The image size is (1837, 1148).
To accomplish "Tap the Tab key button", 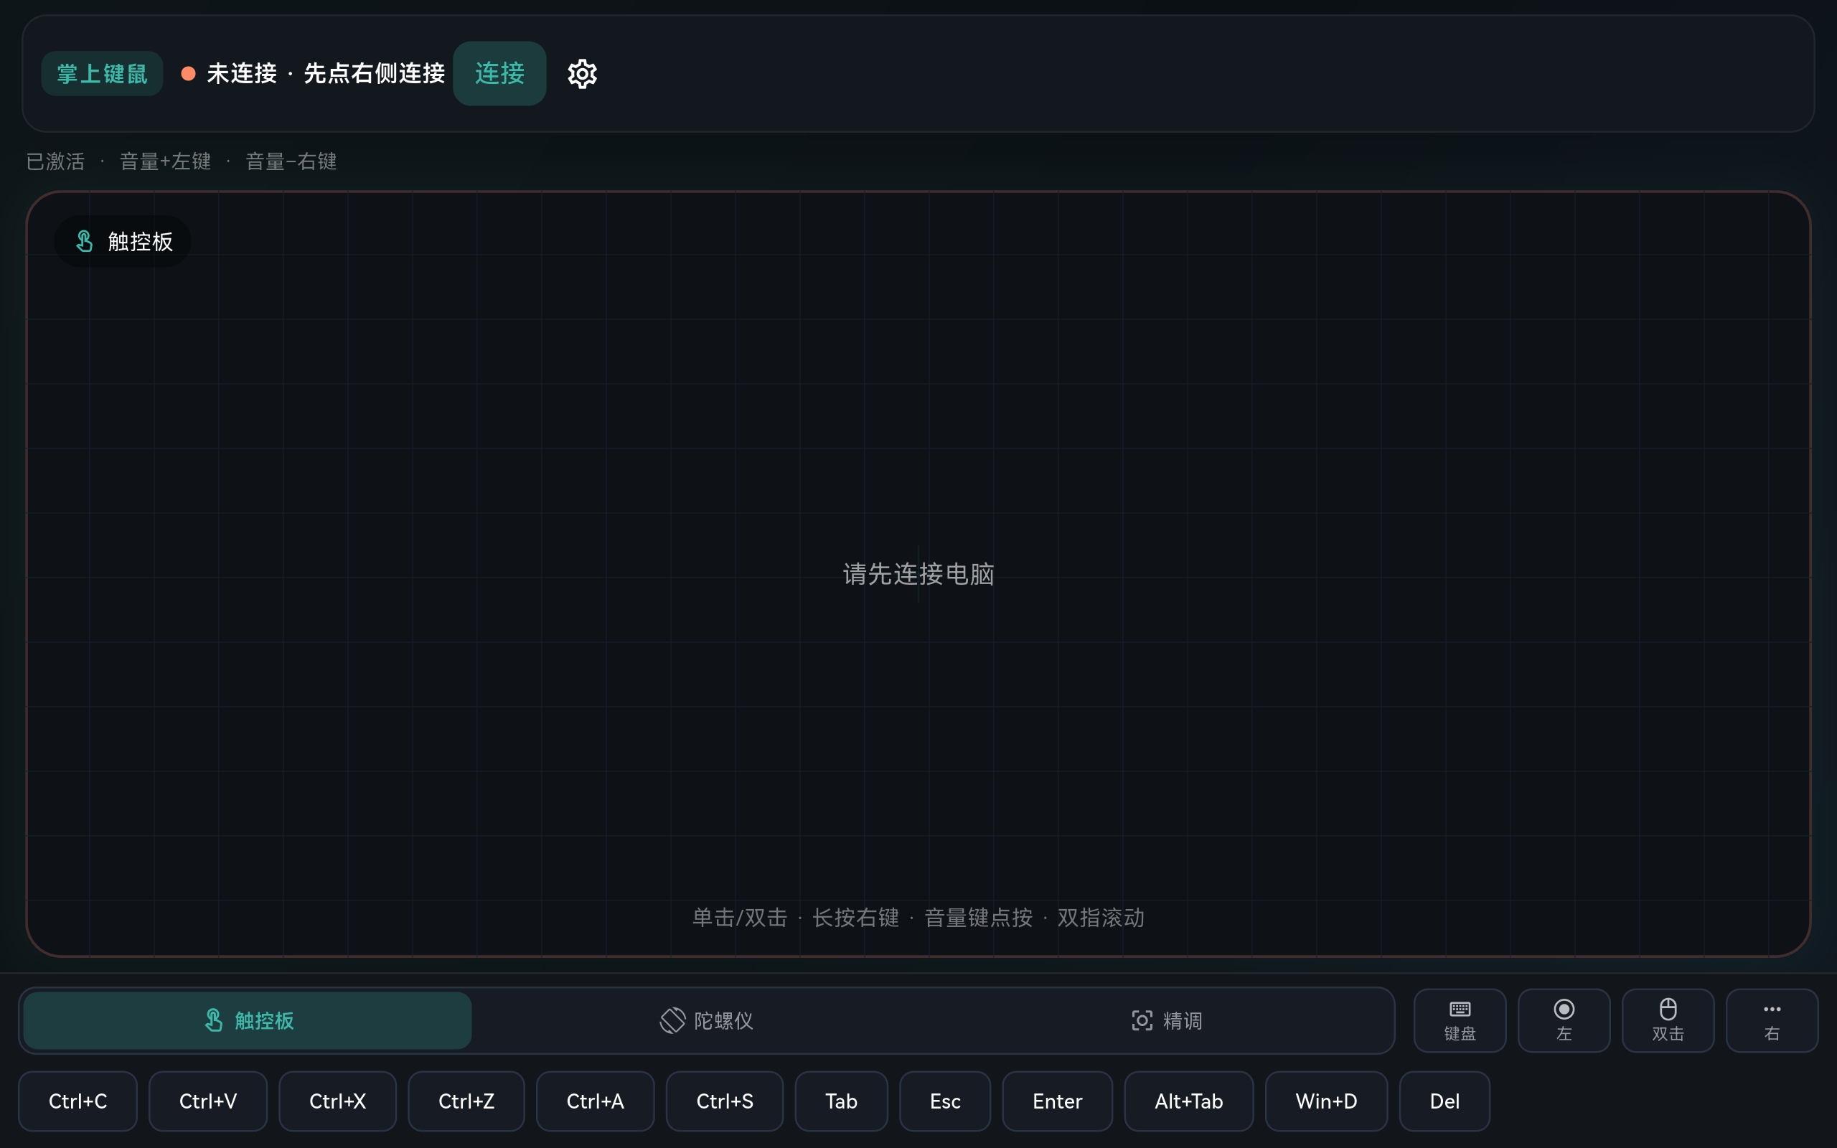I will 841,1101.
